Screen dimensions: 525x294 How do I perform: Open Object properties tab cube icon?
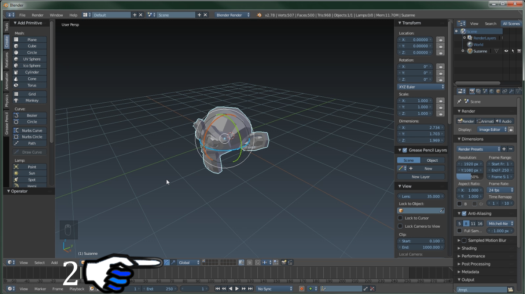pos(498,91)
